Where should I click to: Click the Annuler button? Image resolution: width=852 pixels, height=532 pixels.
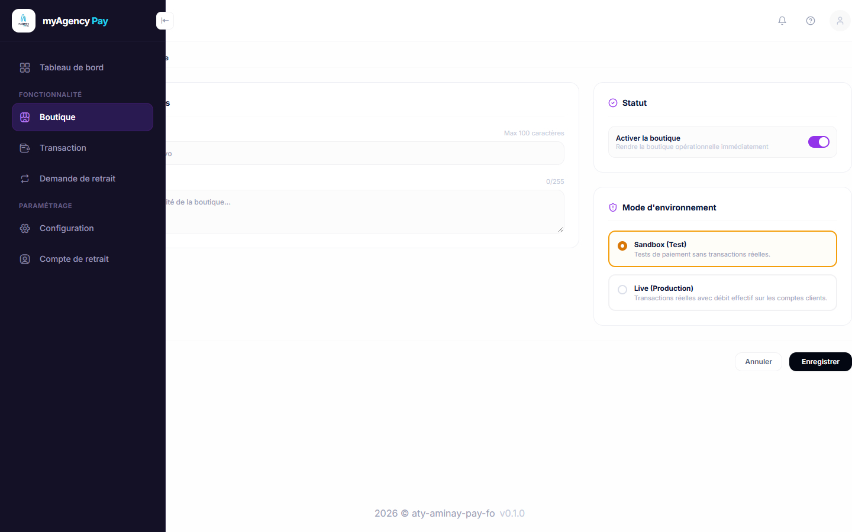tap(759, 362)
